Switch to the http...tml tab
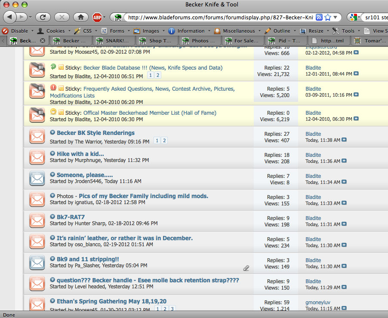Image resolution: width=388 pixels, height=318 pixels. click(x=329, y=41)
